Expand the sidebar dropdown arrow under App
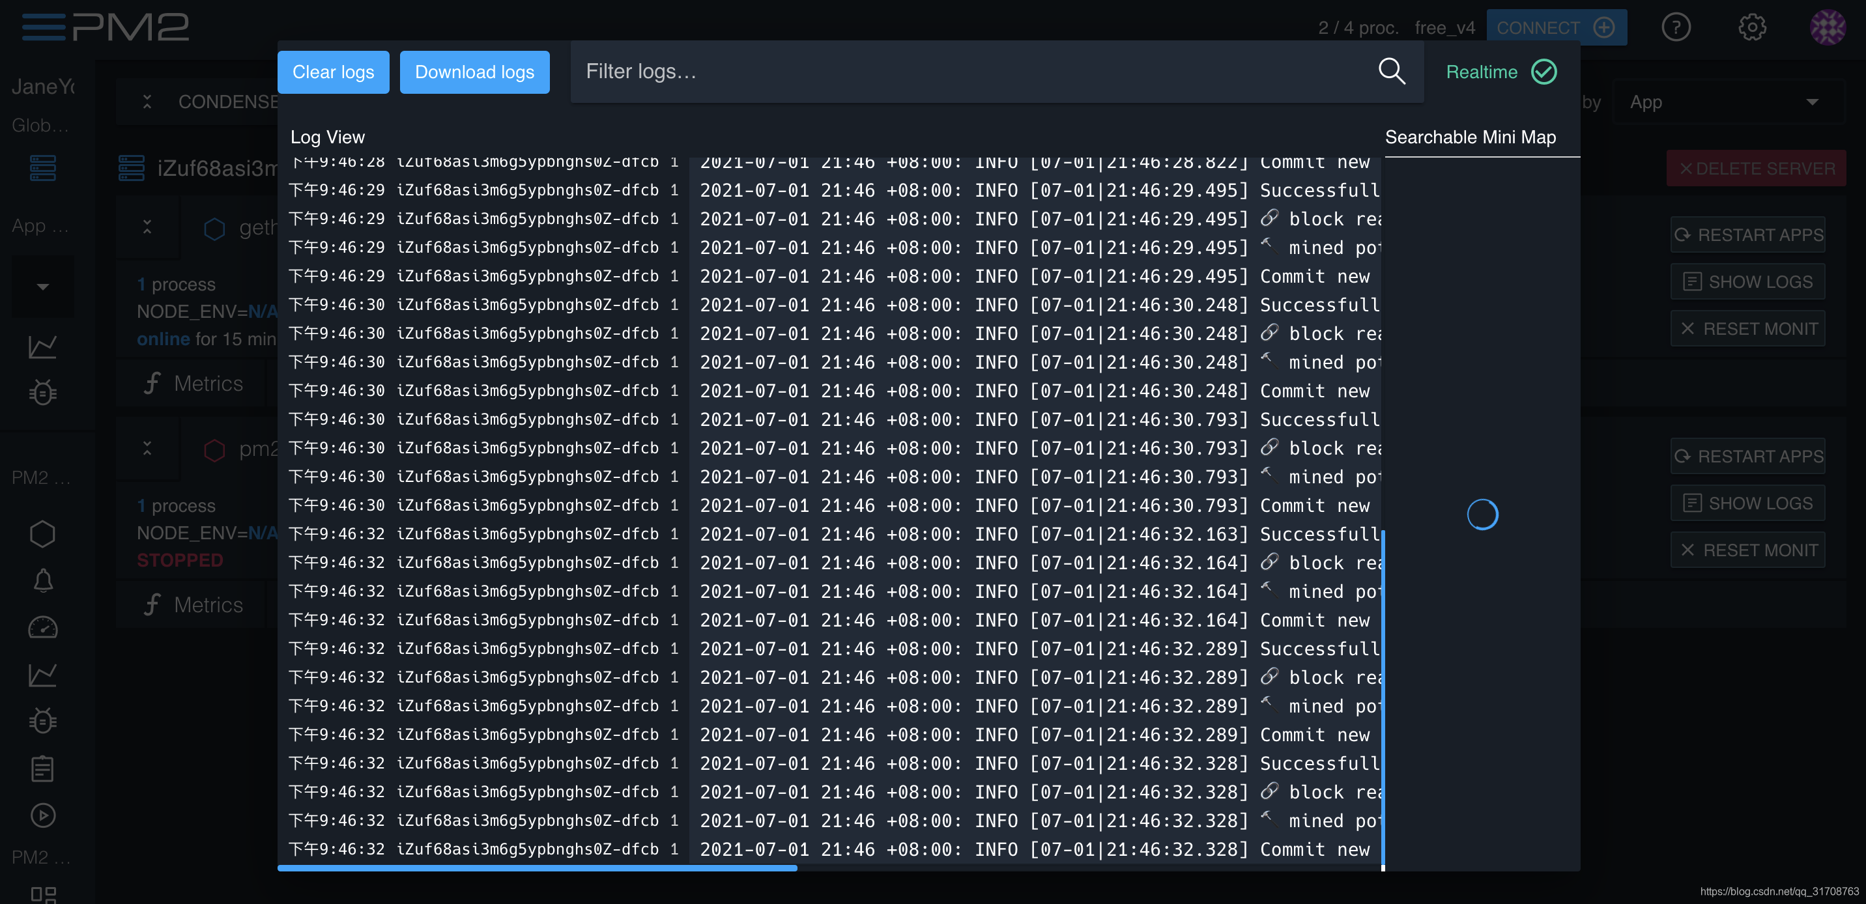Viewport: 1866px width, 904px height. click(x=43, y=287)
